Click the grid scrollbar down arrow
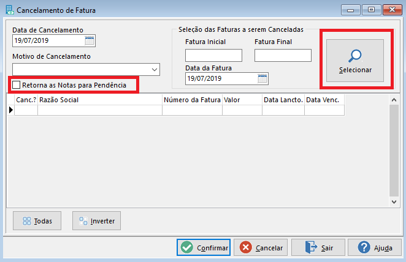The height and width of the screenshot is (262, 406). tap(394, 202)
